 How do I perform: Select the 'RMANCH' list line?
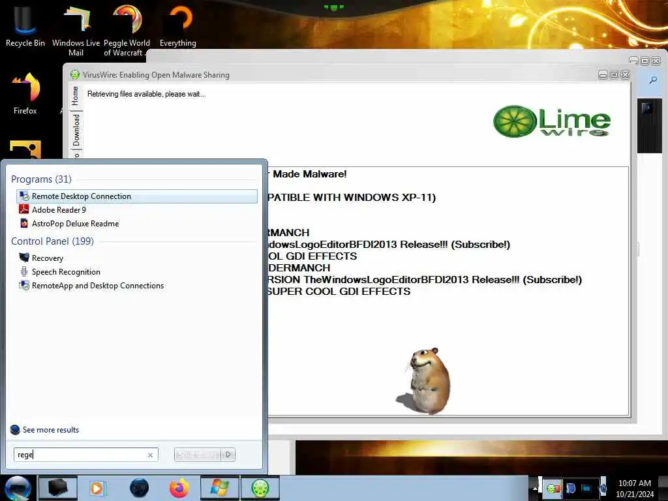(x=288, y=233)
